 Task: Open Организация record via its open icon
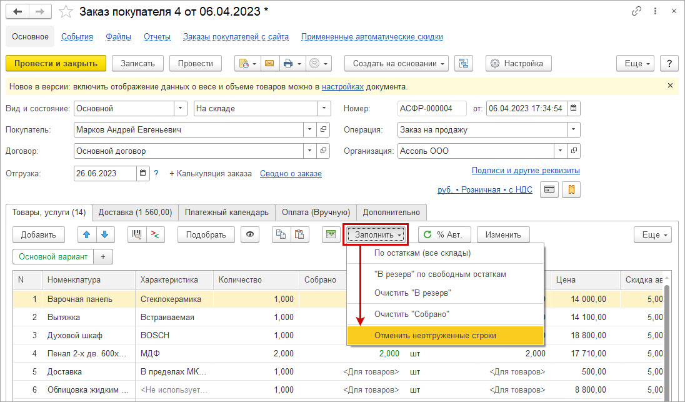pos(574,151)
